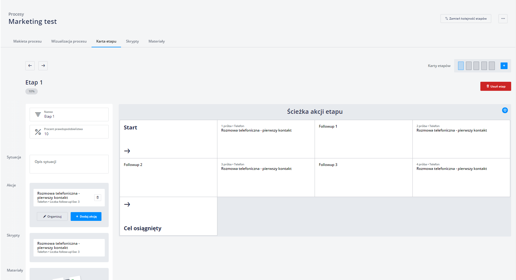Image resolution: width=516 pixels, height=280 pixels.
Task: Select the second stage card thumbnail
Action: 469,66
